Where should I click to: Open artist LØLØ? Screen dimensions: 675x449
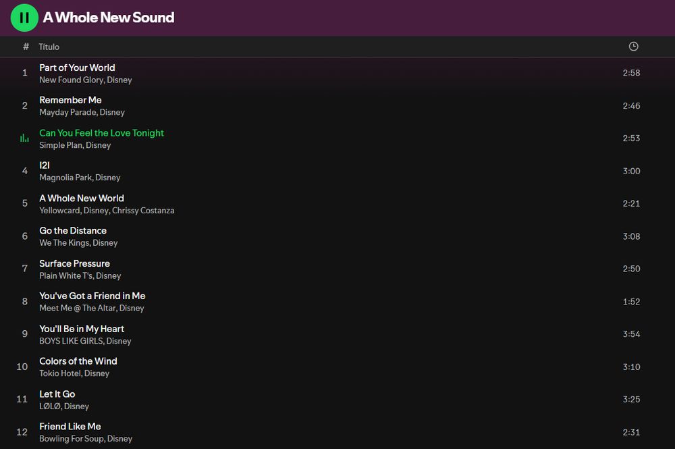tap(49, 406)
